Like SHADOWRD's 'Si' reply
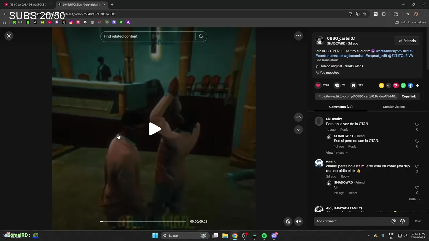429x241 pixels. pos(417,188)
